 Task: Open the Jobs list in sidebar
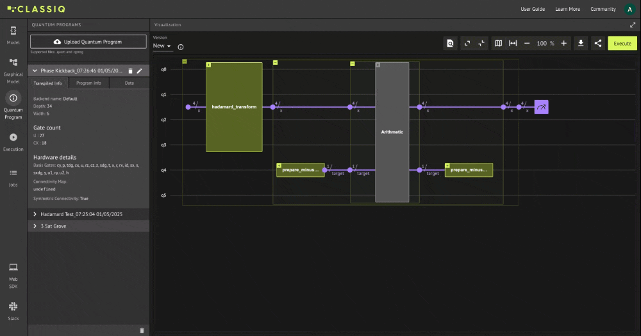click(13, 176)
